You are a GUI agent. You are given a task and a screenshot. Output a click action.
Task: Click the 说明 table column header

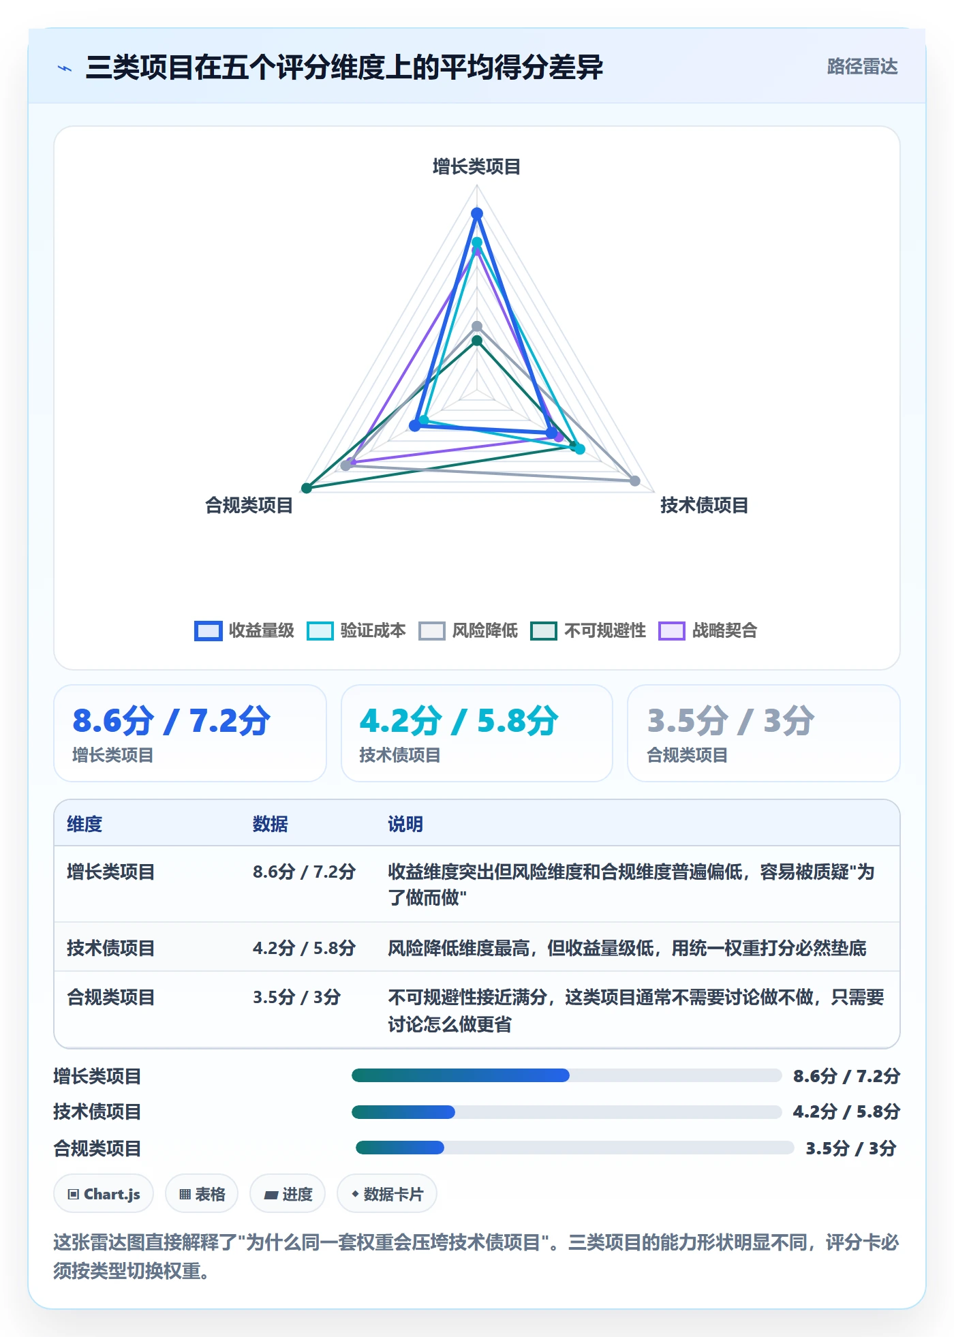coord(405,824)
